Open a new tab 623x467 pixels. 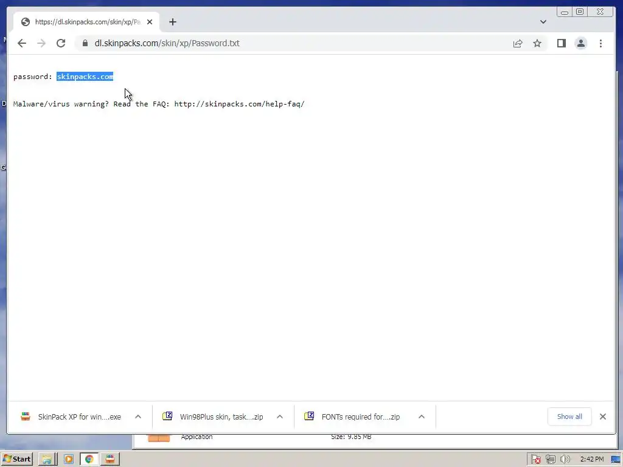(x=172, y=22)
